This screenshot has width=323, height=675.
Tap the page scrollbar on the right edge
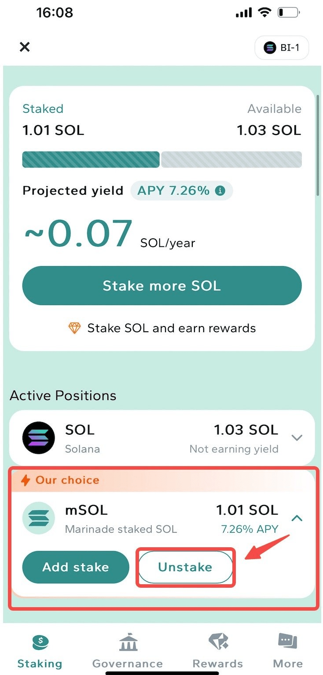pyautogui.click(x=318, y=145)
